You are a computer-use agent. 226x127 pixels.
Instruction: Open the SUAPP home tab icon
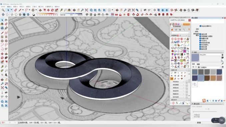[x=172, y=30]
